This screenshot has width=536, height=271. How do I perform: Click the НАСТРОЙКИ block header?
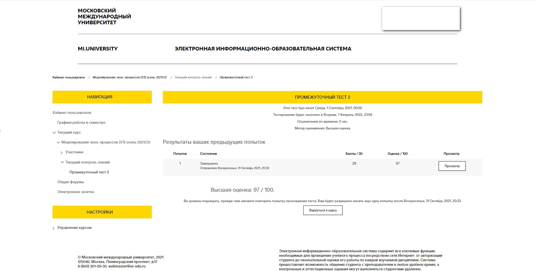102,212
